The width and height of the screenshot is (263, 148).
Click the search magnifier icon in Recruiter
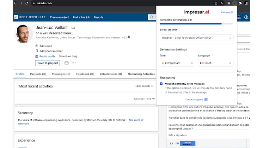point(152,17)
